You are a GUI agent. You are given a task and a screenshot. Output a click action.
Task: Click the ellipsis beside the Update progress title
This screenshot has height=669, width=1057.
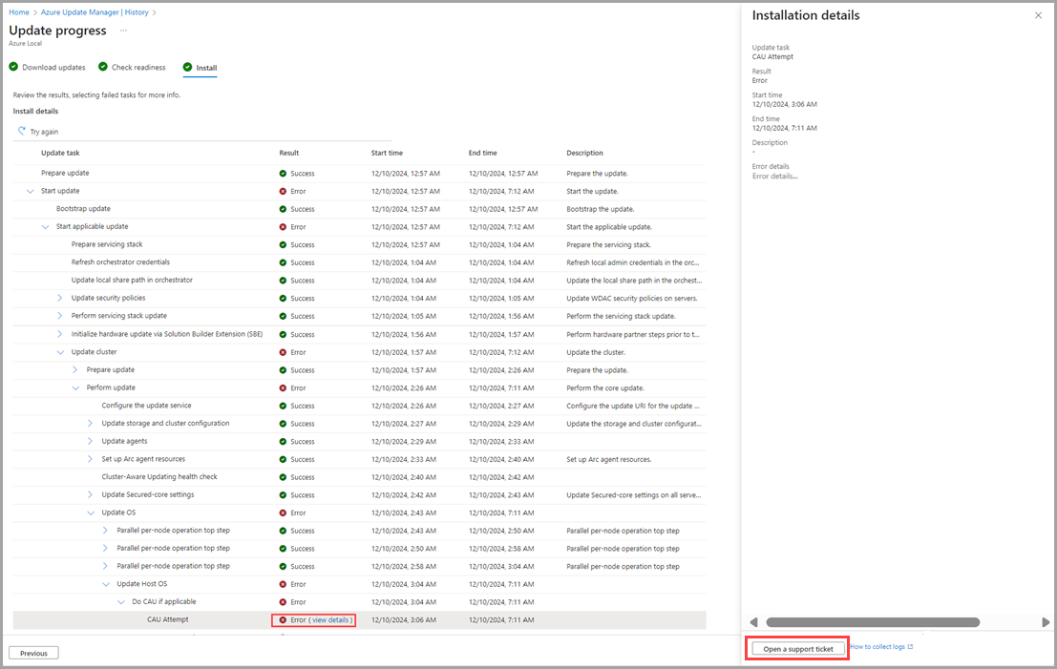pyautogui.click(x=122, y=30)
